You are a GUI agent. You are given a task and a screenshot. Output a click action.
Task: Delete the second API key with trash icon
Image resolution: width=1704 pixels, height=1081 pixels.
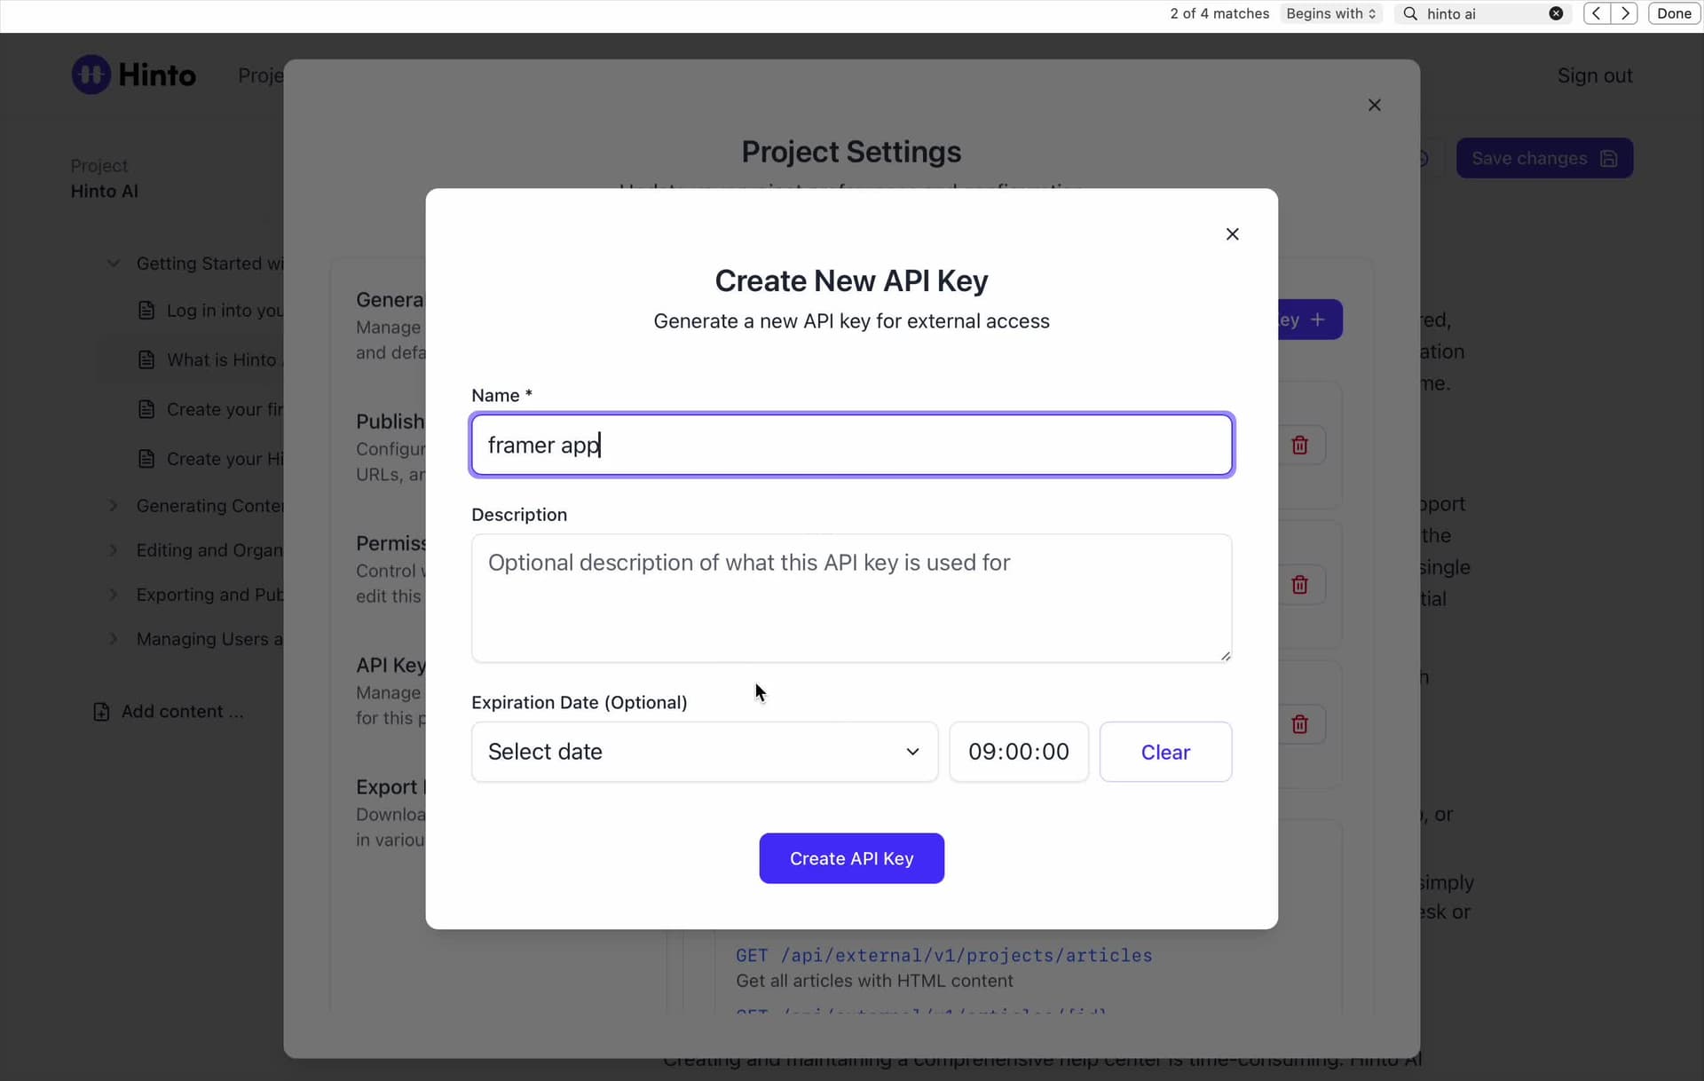pos(1299,585)
